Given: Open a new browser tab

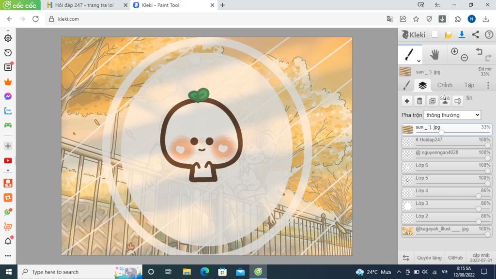Looking at the screenshot, I should (x=223, y=5).
